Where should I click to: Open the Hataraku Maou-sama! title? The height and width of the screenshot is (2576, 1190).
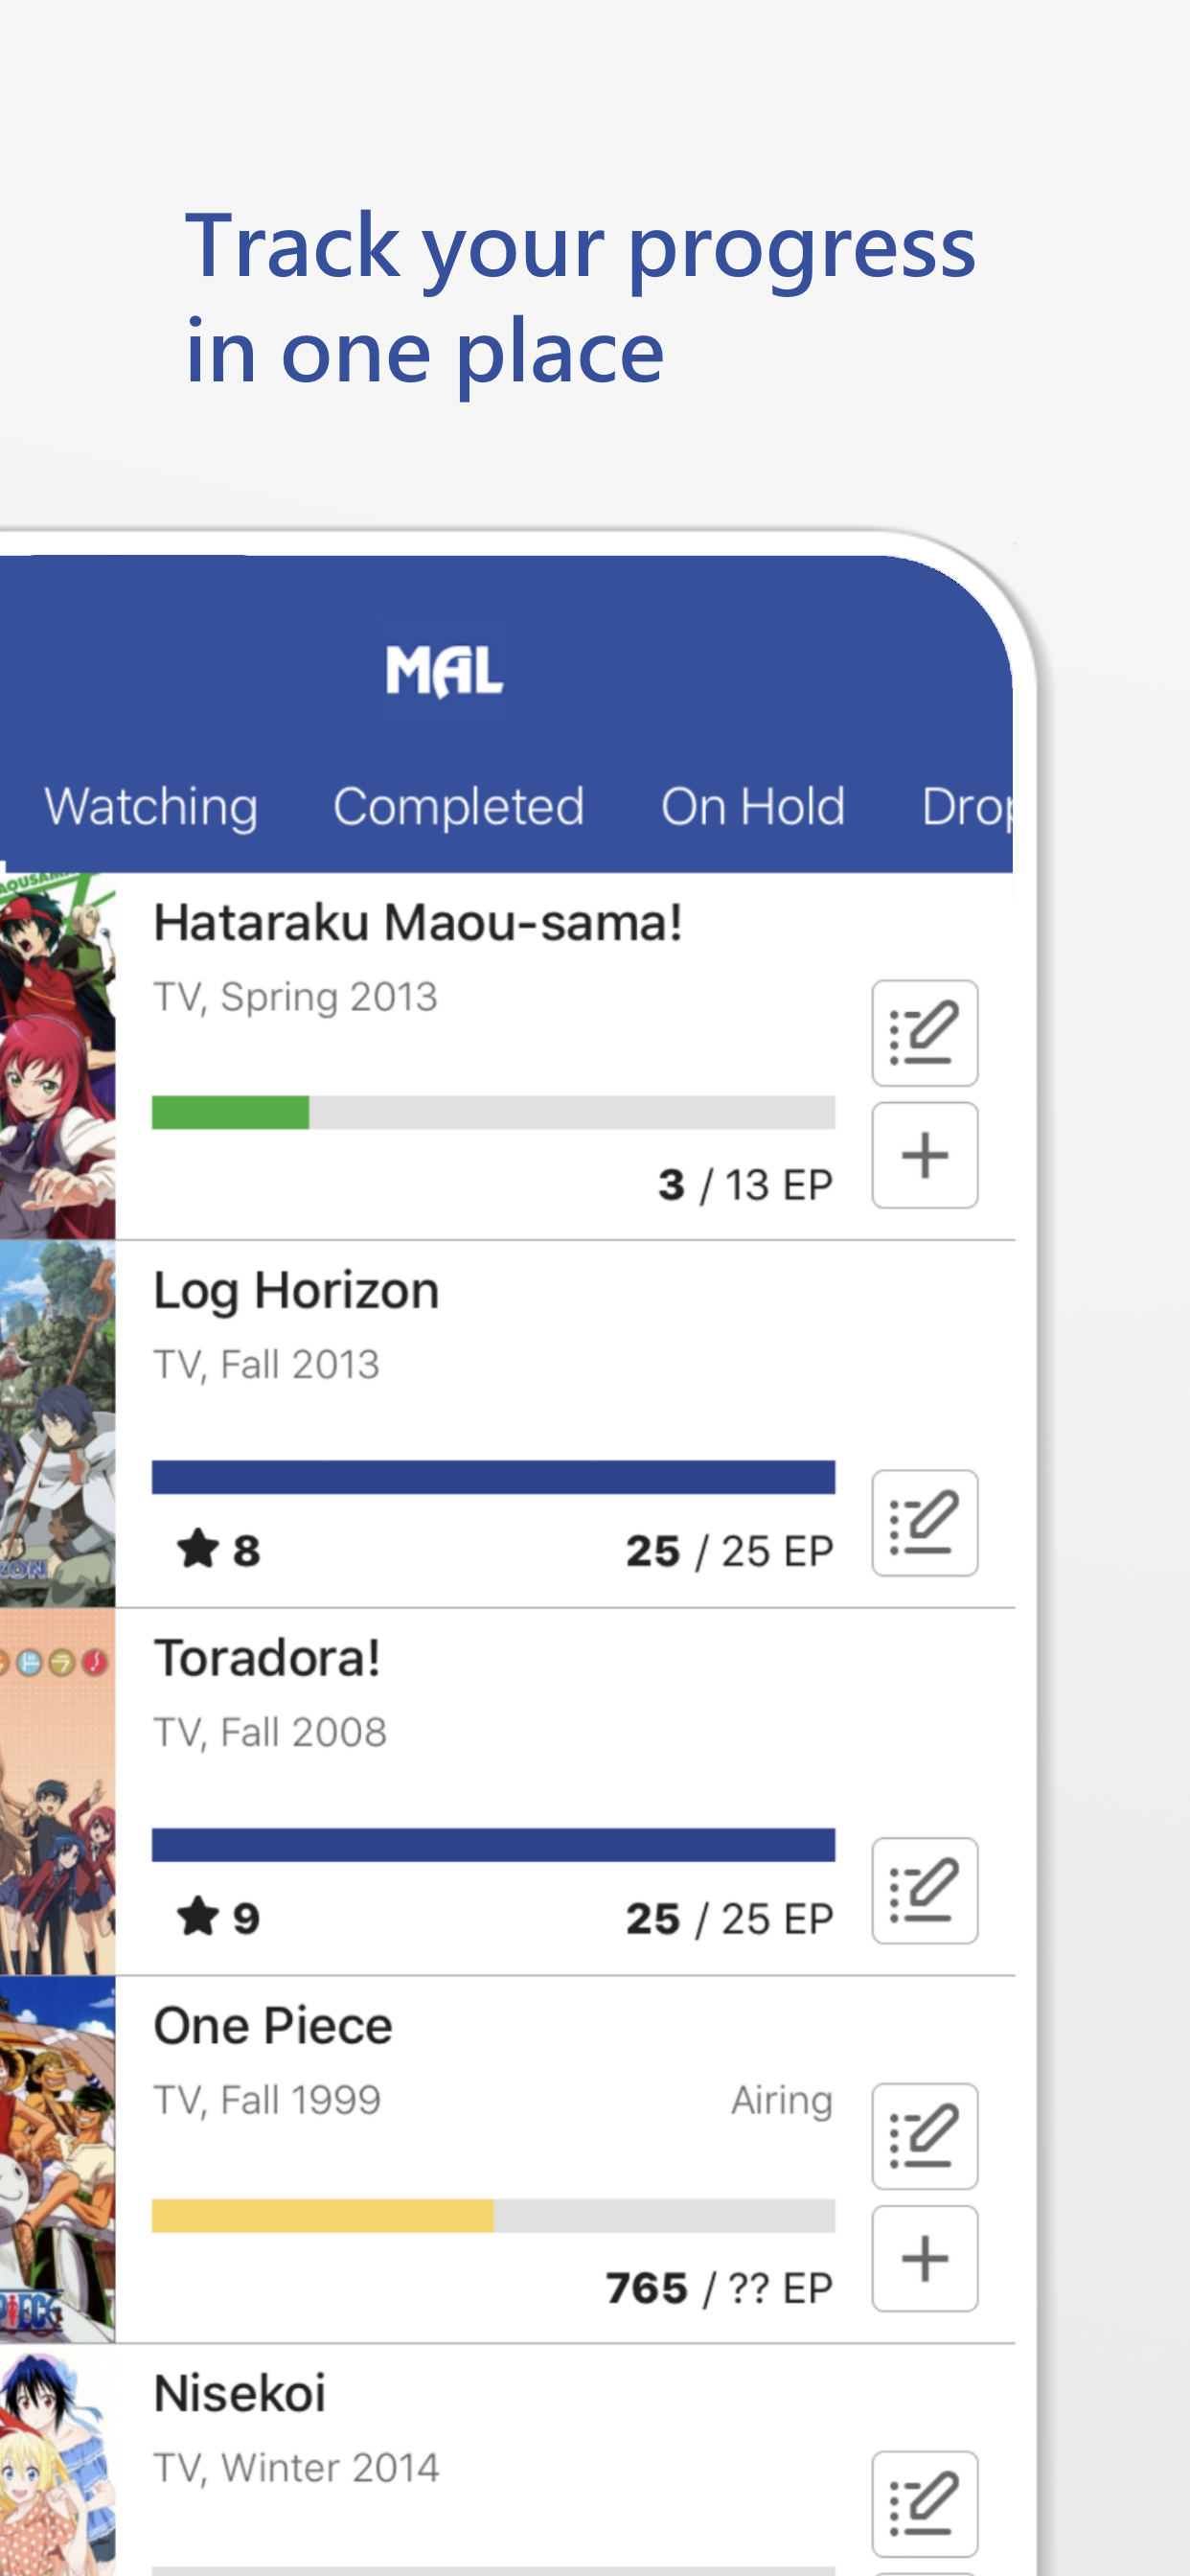tap(417, 922)
